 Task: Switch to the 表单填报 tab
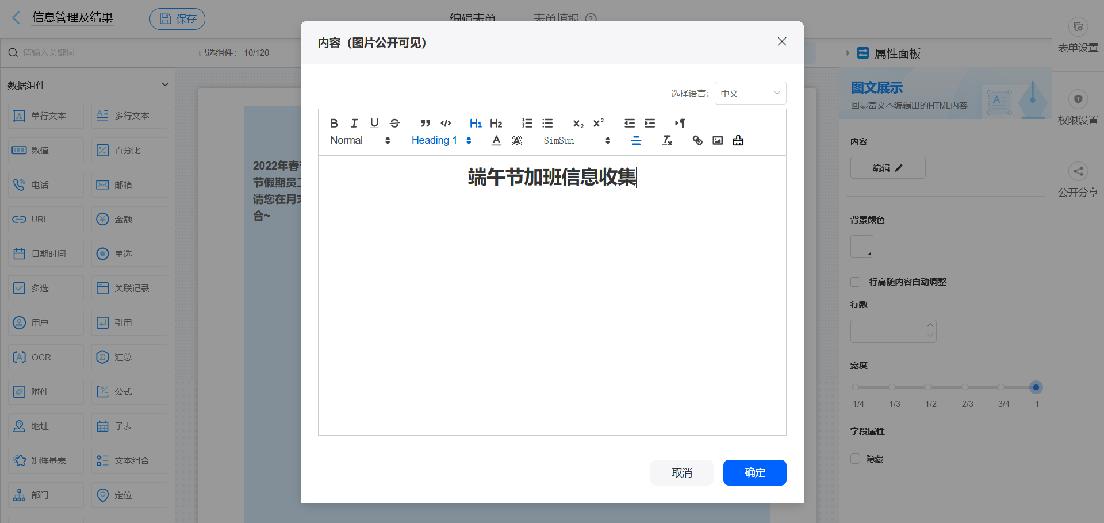click(555, 18)
